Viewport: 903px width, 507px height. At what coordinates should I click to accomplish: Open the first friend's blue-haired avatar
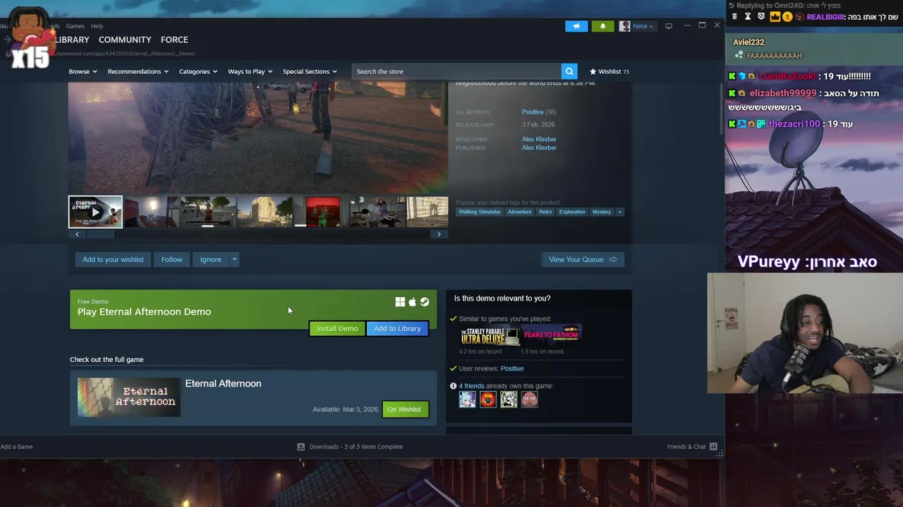click(x=467, y=400)
